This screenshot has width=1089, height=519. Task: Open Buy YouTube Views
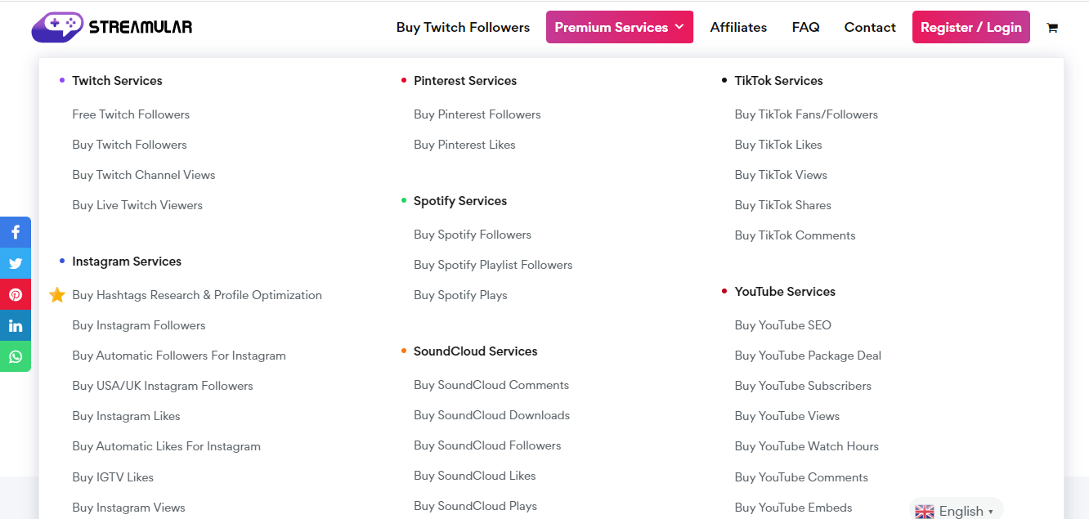coord(787,416)
